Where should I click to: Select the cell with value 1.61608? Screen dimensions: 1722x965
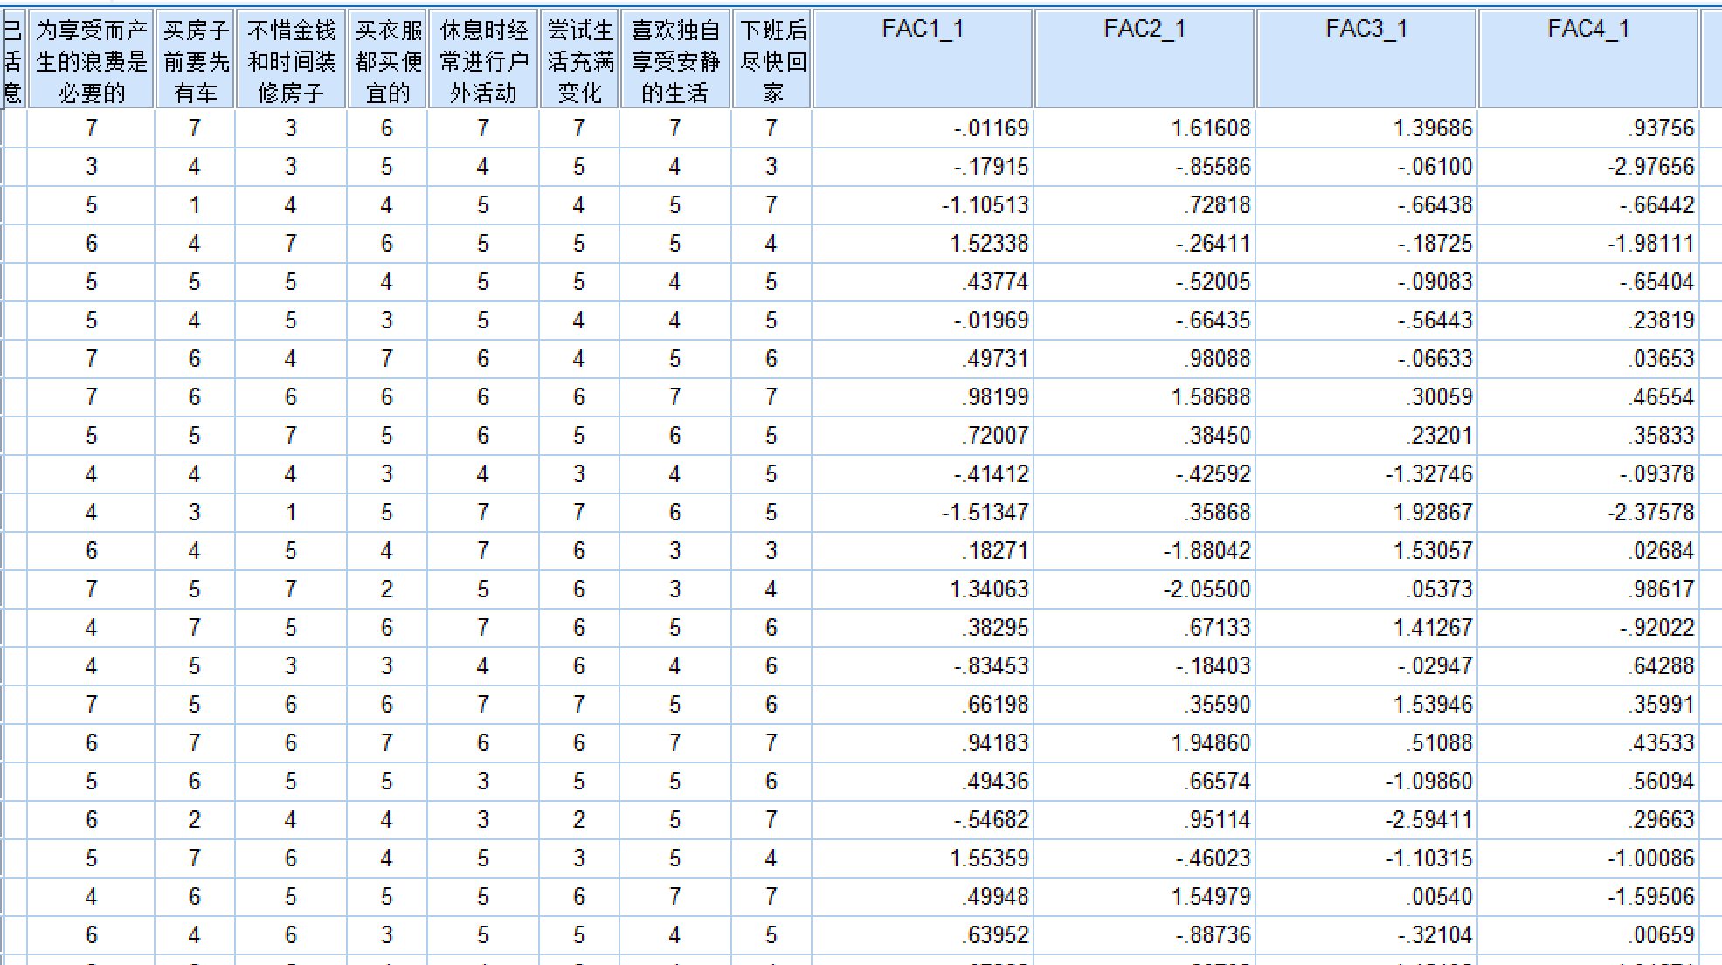1145,128
